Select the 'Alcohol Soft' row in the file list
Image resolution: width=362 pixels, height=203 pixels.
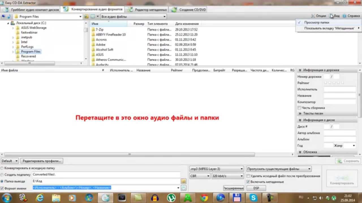pos(104,50)
